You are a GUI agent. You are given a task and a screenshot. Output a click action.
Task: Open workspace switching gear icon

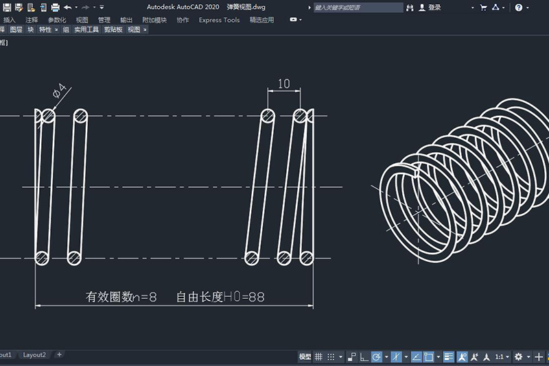(x=518, y=357)
